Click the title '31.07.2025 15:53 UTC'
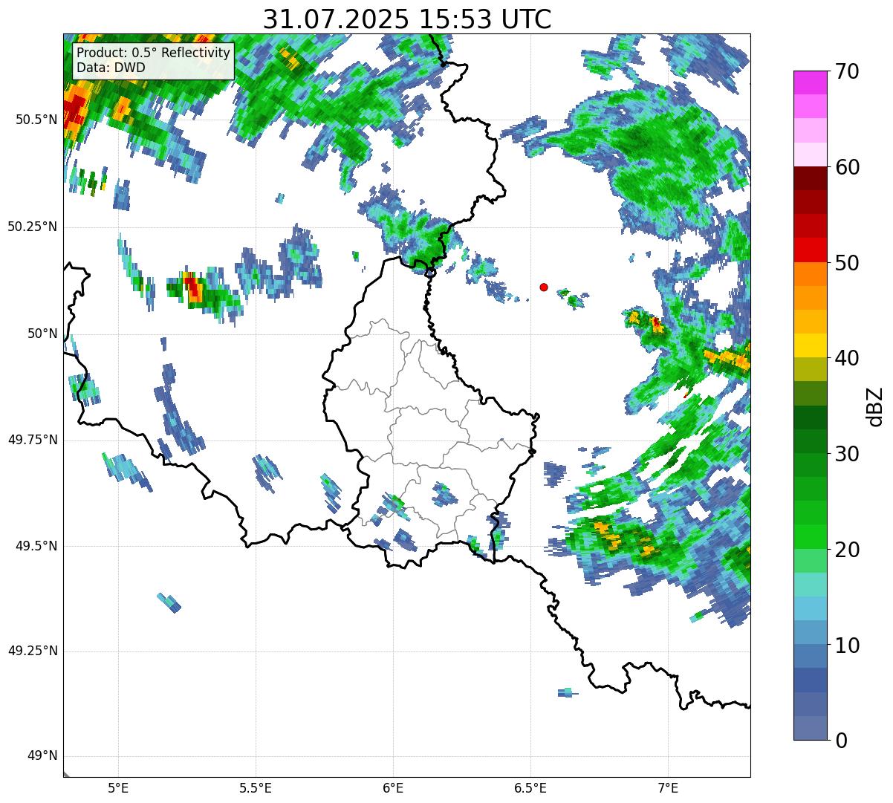 [x=407, y=19]
